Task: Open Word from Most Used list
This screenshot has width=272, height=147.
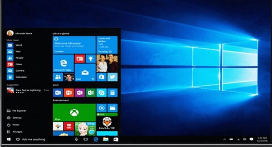Action: [14, 45]
